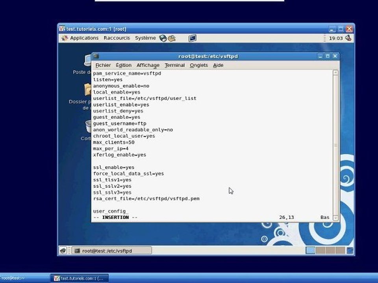The height and width of the screenshot is (283, 378).
Task: Close the test.tutoriels.com VNC window
Action: click(349, 29)
